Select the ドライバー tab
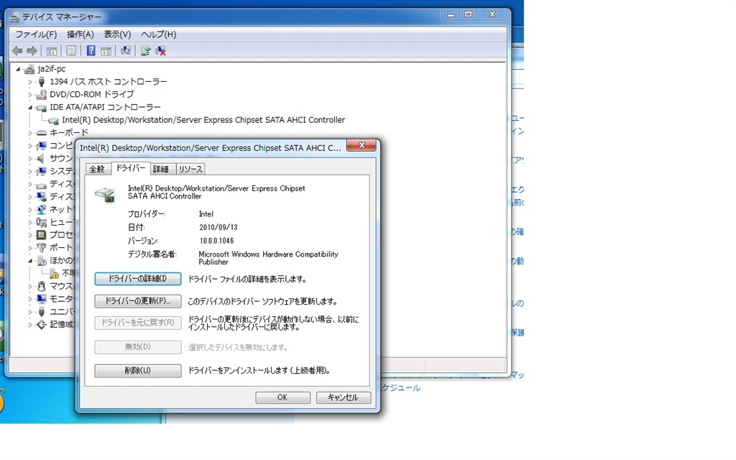 131,168
